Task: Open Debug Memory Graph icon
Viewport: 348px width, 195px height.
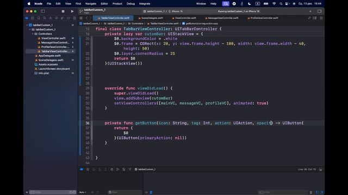Action: click(x=117, y=170)
